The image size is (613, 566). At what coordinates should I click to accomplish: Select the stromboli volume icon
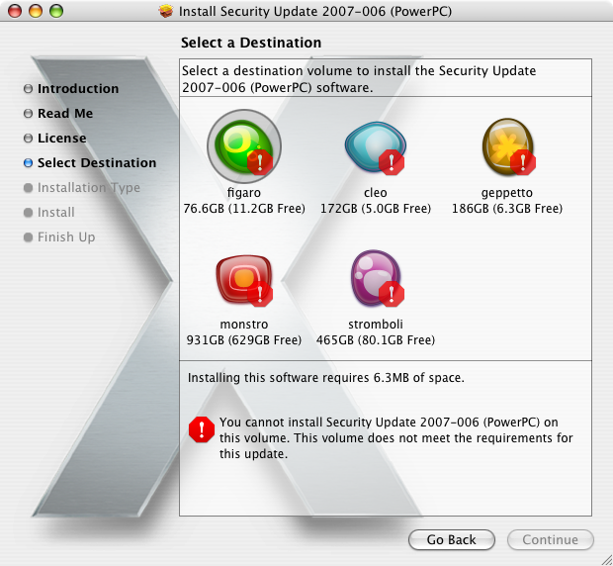(x=377, y=278)
